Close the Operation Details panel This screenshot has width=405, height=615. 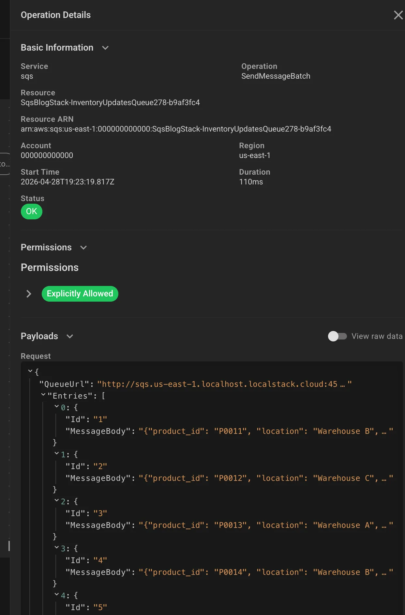(398, 15)
